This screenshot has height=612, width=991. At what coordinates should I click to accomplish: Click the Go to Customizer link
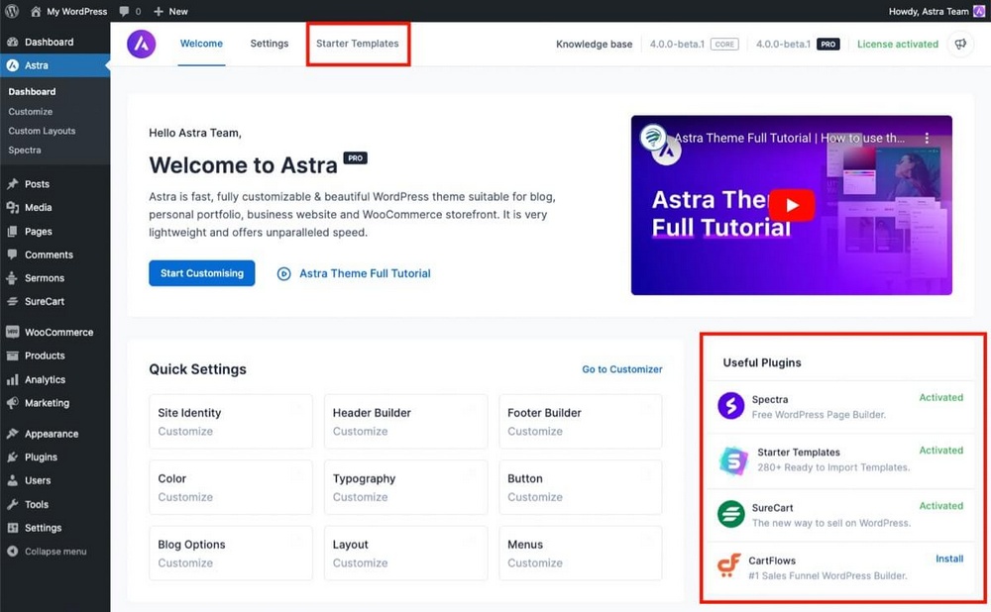tap(622, 369)
